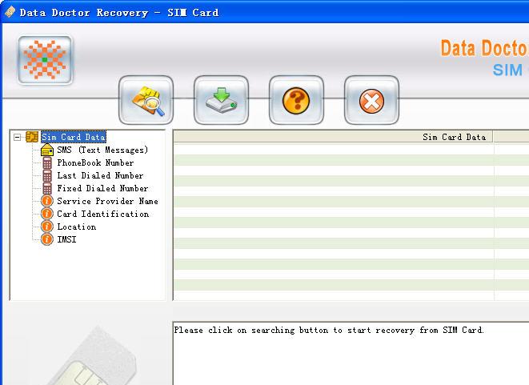
Task: Select Fixed Dialed Number tree item
Action: click(102, 188)
